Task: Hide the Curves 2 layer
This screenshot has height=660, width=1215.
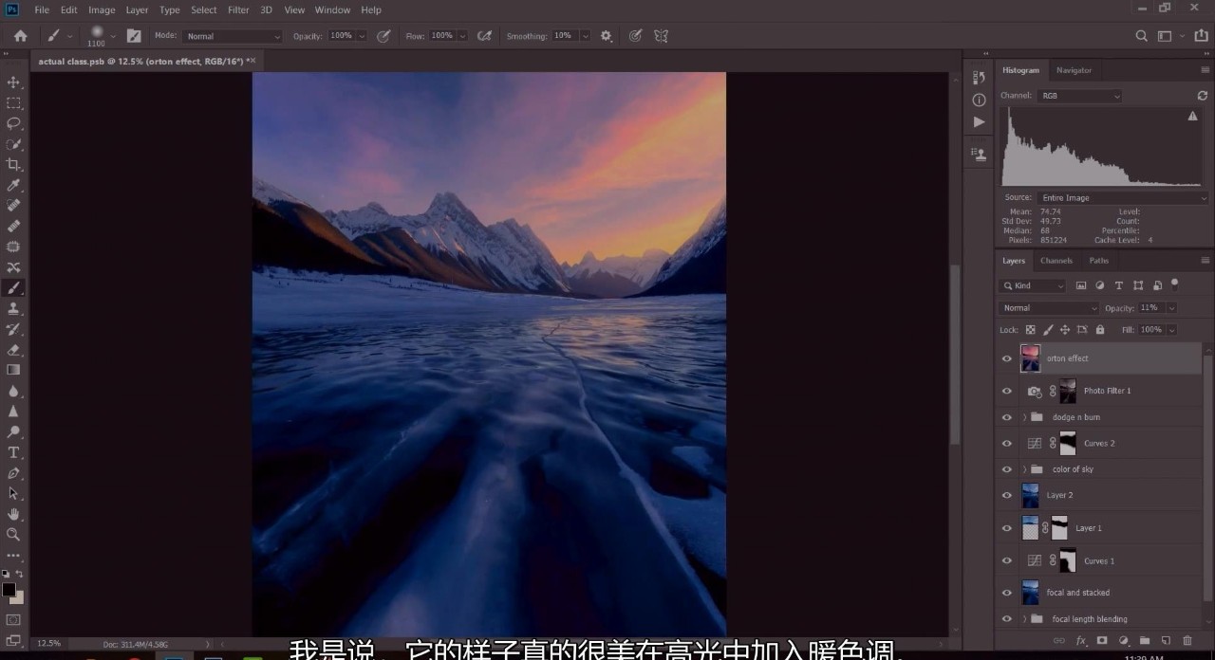Action: pos(1007,443)
